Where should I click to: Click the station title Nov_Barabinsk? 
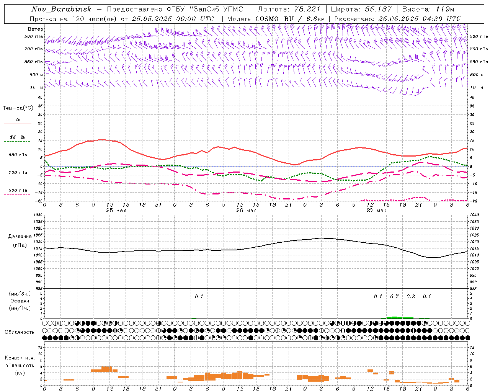point(62,9)
